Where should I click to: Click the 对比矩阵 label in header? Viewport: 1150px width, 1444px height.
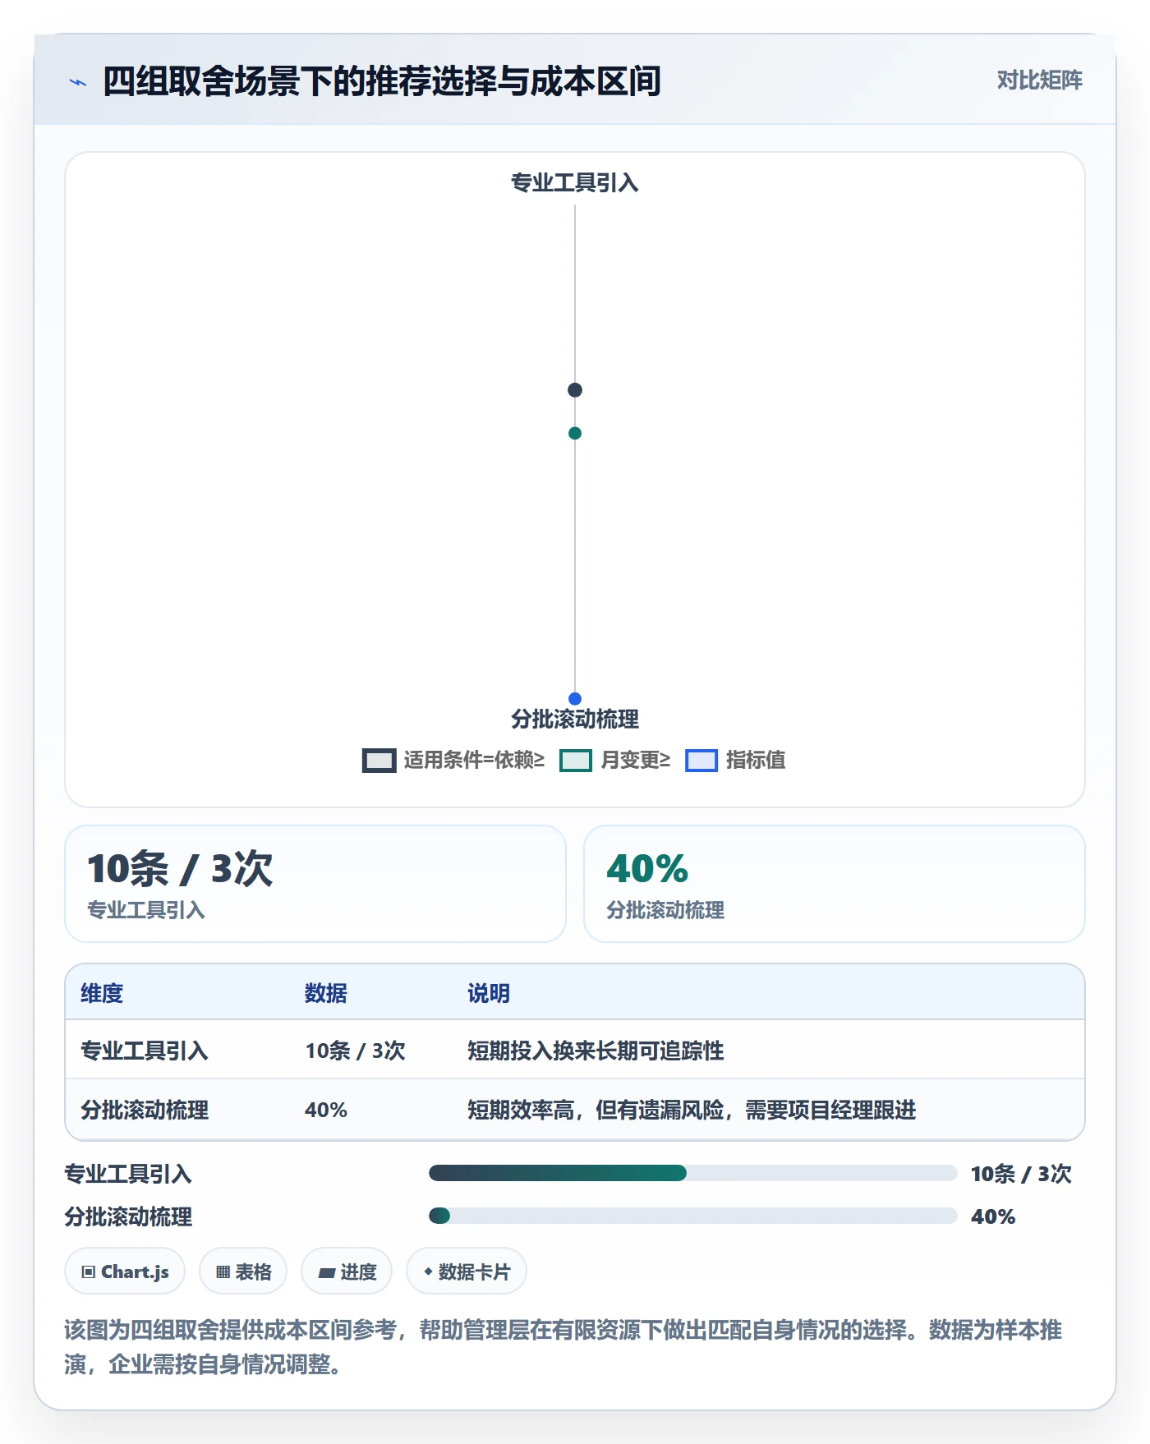(1039, 80)
